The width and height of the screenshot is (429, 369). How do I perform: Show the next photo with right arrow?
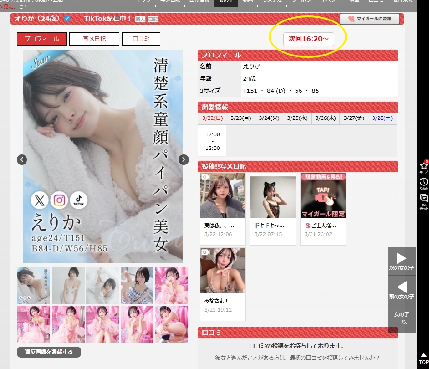tap(184, 159)
